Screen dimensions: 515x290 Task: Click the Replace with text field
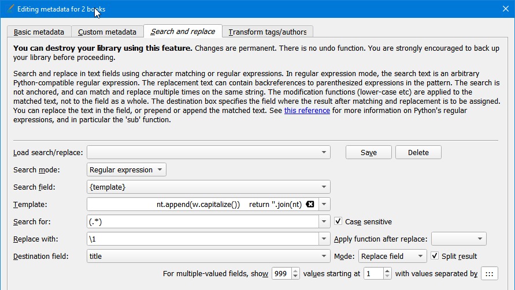click(x=202, y=239)
